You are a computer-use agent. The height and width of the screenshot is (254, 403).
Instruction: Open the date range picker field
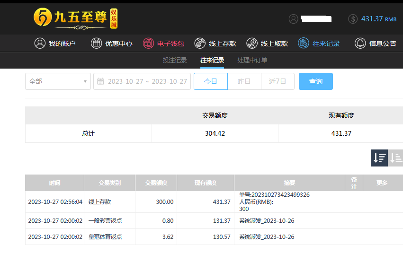142,81
